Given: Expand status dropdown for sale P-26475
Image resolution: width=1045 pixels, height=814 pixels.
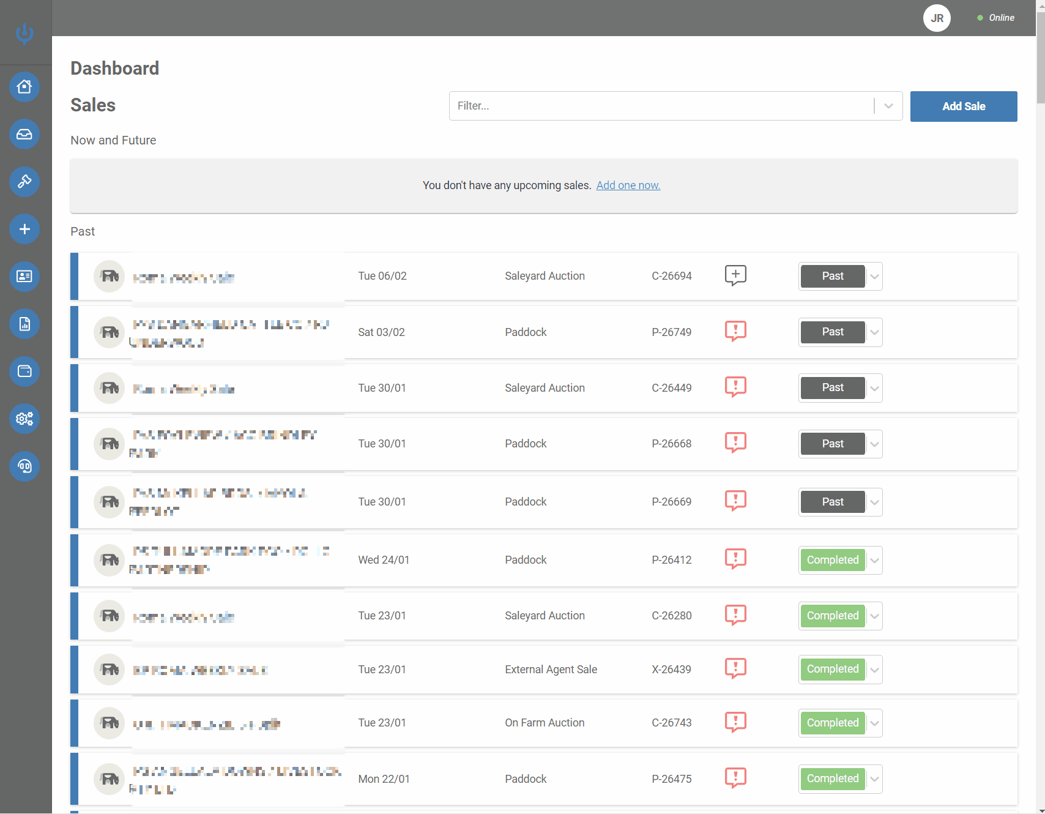Looking at the screenshot, I should coord(875,779).
